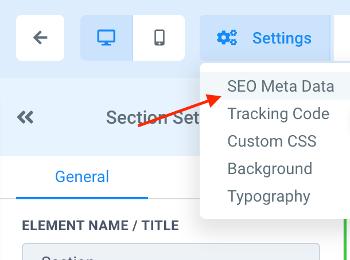Click the blue underline beneath General tab
The width and height of the screenshot is (350, 260).
tap(81, 198)
